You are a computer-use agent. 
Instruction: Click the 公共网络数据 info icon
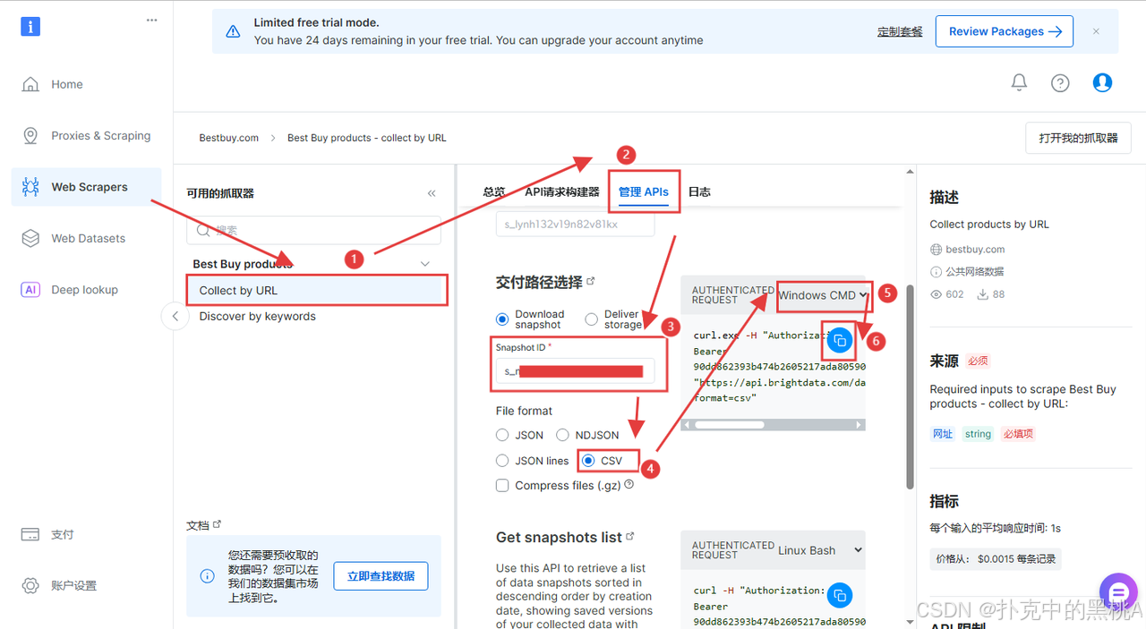[x=936, y=271]
